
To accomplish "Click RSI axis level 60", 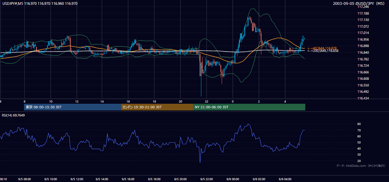I will 359,136.
